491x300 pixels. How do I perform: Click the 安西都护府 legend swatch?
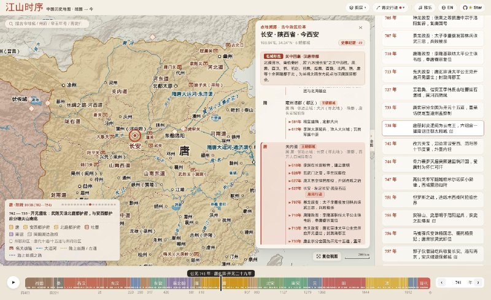tap(25, 227)
